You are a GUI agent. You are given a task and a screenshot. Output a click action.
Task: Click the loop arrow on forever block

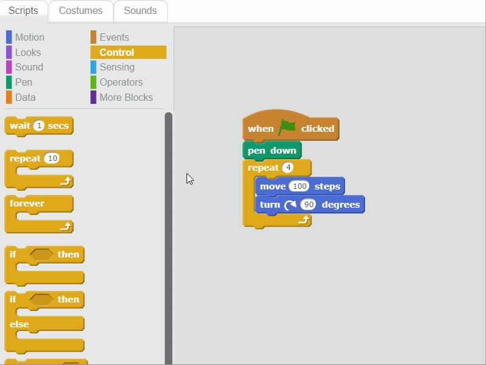[x=66, y=227]
